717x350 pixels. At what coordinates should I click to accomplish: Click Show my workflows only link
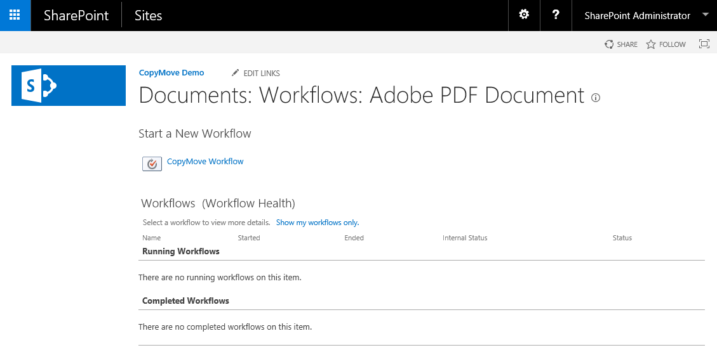318,223
